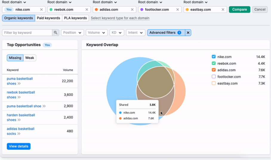Open the adidas basketball socks keyword
The width and height of the screenshot is (271, 160).
coord(21,131)
